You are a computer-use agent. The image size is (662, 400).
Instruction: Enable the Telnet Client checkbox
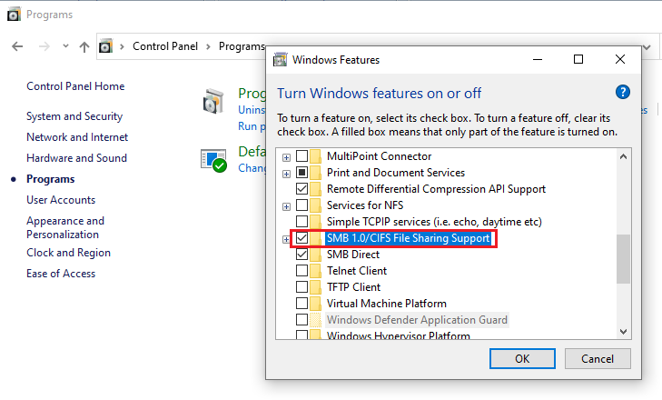pos(302,271)
